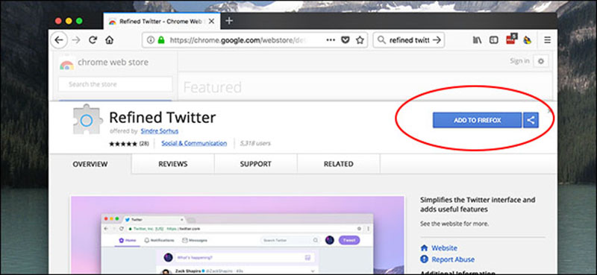
Task: Click the Add to Firefox button
Action: (477, 120)
